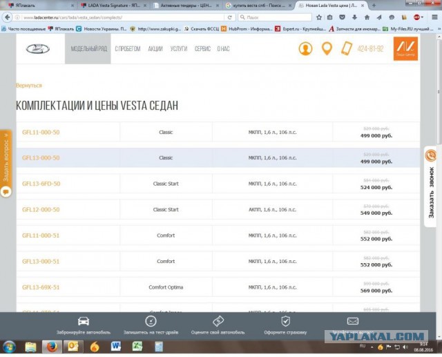Open the HubProm bookmark

[247, 29]
